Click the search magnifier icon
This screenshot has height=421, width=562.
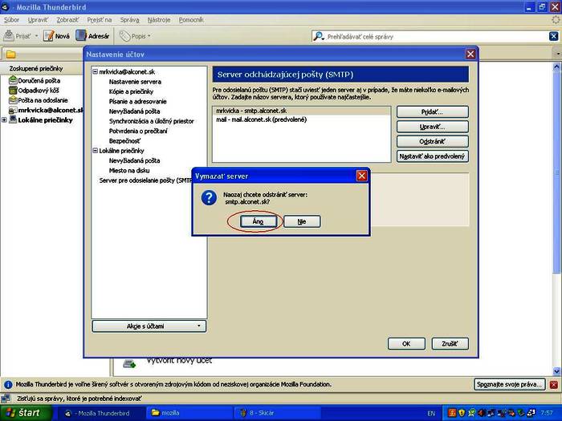tap(318, 36)
